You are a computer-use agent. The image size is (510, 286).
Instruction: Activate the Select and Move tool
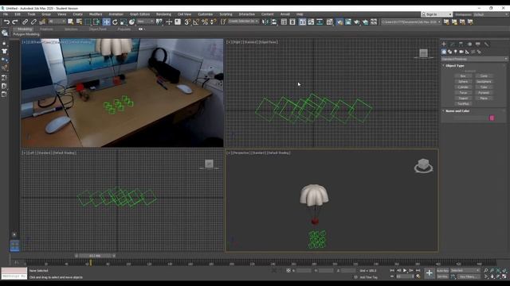(106, 22)
